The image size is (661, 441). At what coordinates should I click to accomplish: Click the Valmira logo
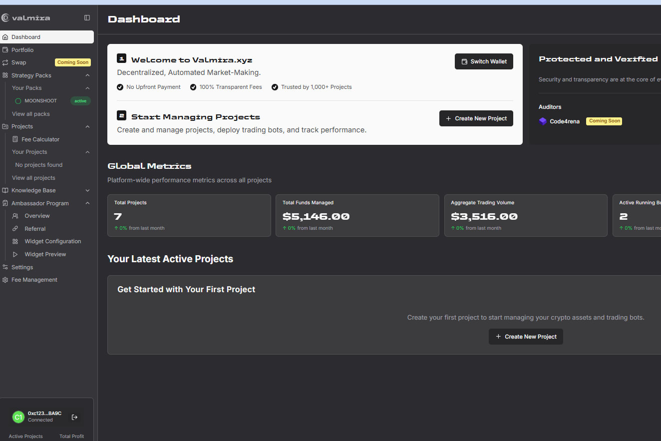26,17
